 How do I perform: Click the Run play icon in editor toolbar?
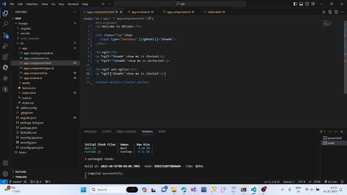(x=324, y=12)
